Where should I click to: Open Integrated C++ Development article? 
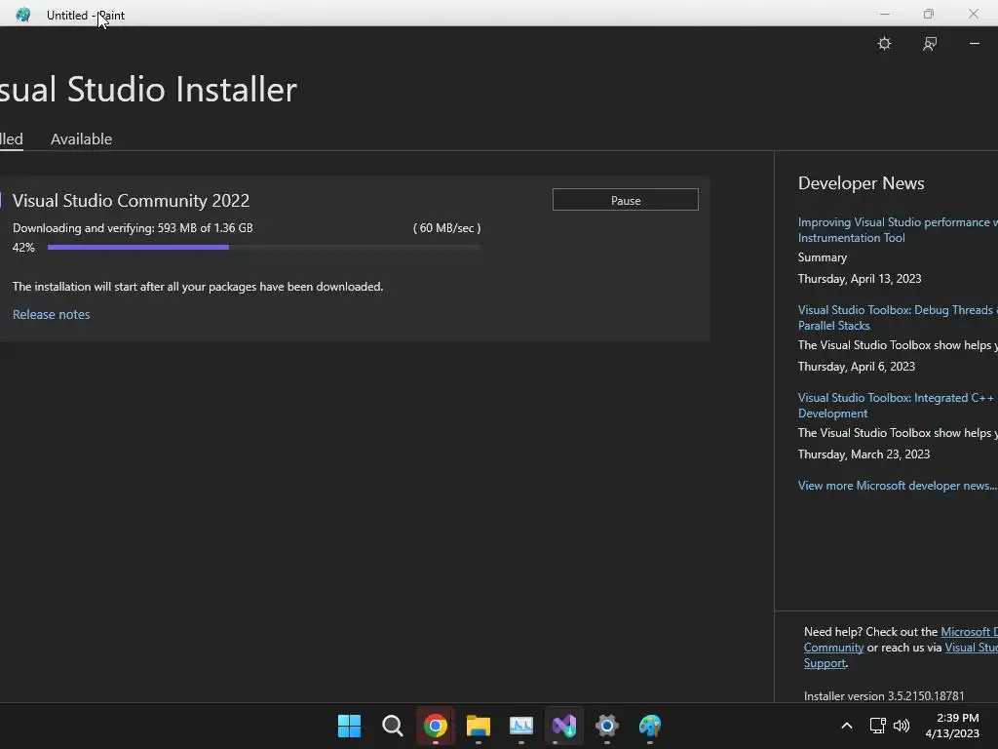897,406
